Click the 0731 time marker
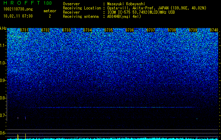 tap(24, 30)
